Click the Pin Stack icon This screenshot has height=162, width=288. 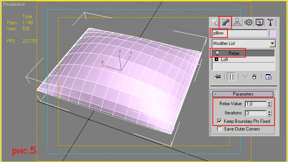tap(217, 76)
